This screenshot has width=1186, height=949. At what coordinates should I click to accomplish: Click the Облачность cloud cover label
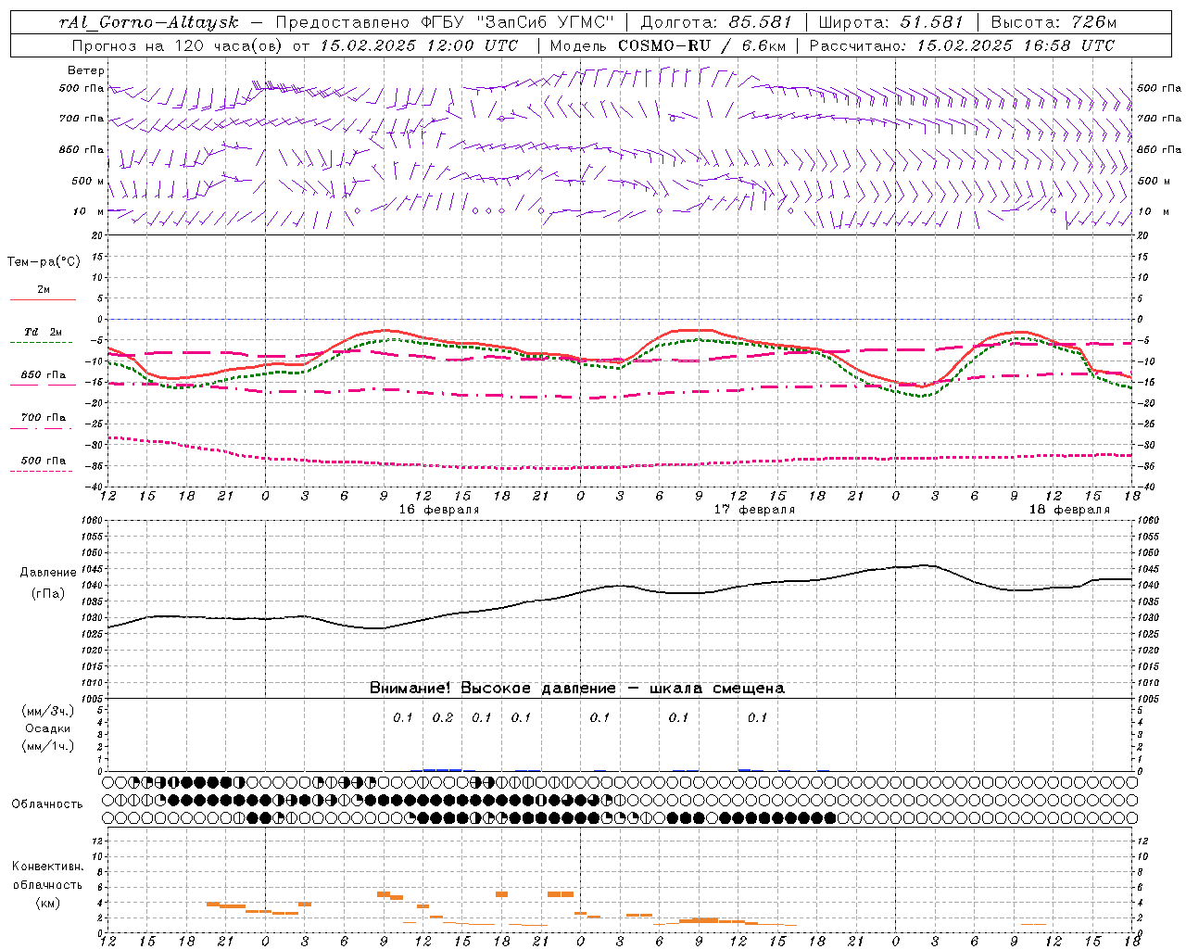tap(47, 804)
